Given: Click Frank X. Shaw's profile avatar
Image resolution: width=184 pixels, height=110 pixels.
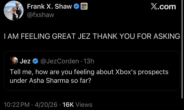Looking at the screenshot, I should pos(14,10).
